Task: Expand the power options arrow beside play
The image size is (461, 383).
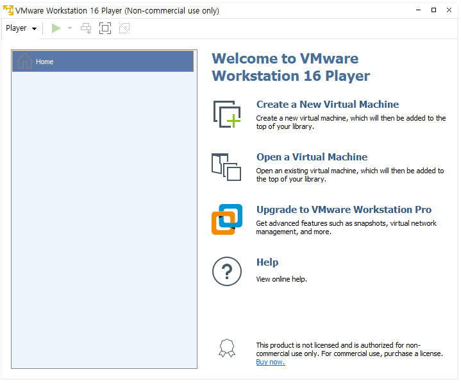Action: tap(70, 28)
